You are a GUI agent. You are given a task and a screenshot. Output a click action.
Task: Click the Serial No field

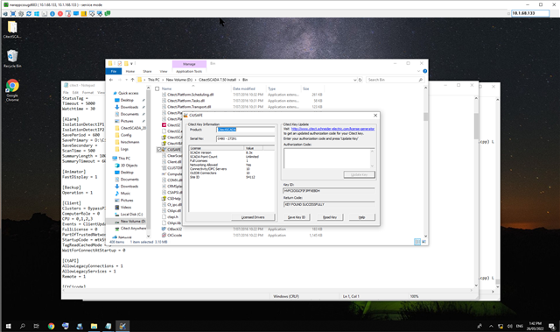point(246,138)
